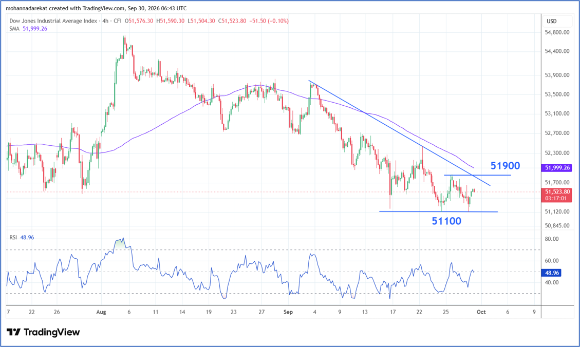Click the 53,900.00 price axis label
The image size is (580, 347).
tap(557, 75)
